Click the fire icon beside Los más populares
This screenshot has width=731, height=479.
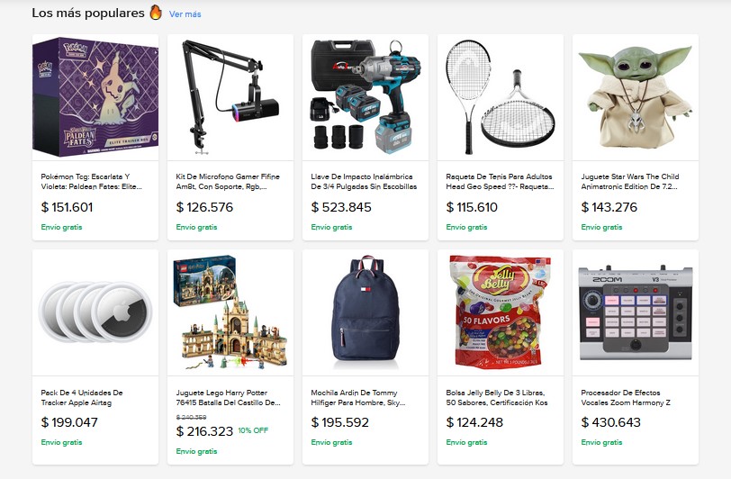156,12
